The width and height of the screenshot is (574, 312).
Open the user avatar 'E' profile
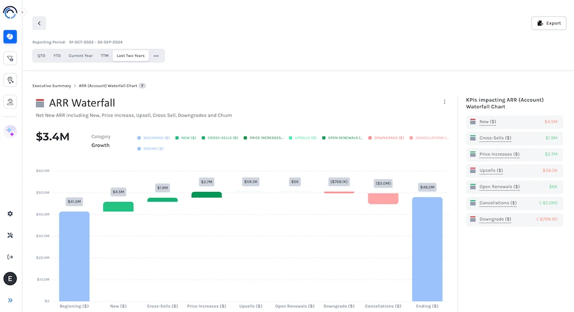10,279
